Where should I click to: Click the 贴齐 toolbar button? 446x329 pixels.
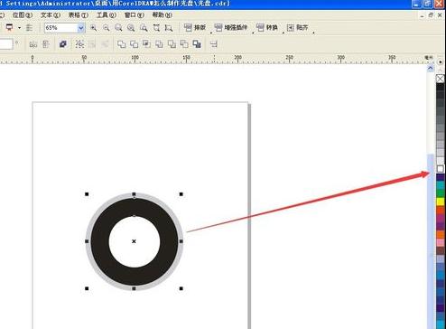coord(297,28)
